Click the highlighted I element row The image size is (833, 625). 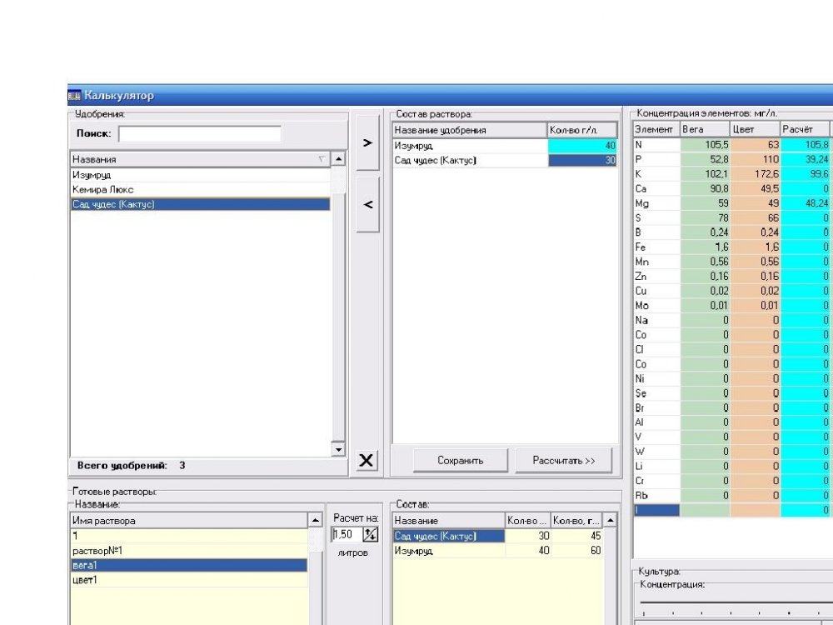point(656,510)
